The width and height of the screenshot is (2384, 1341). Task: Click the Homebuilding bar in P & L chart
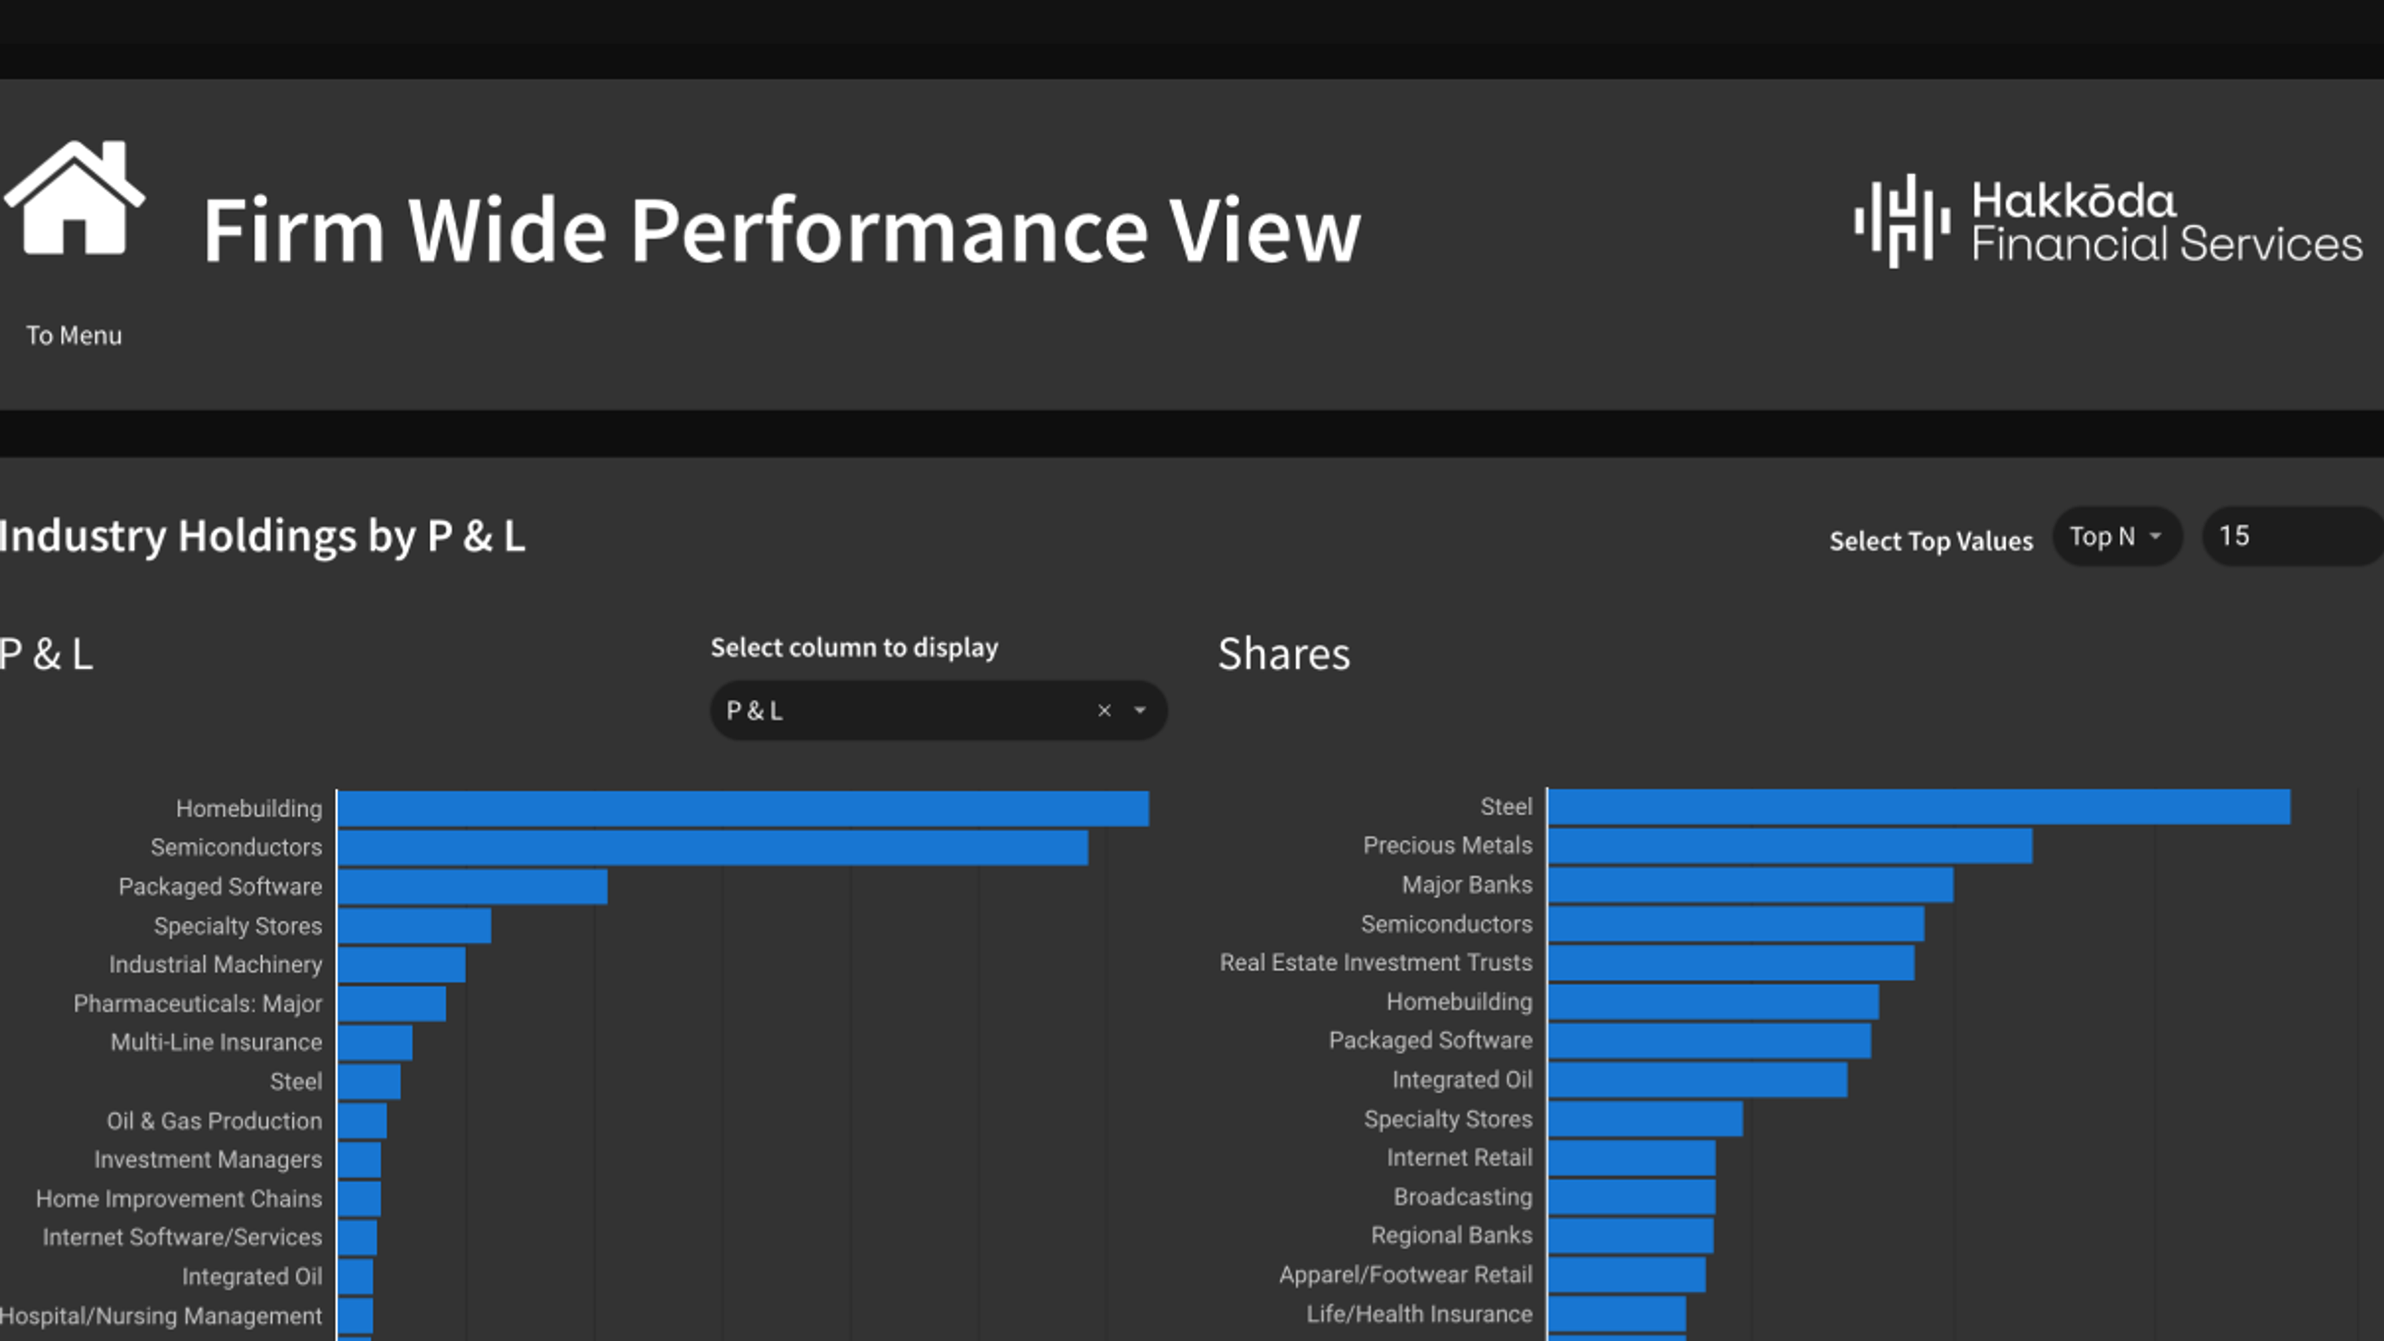coord(743,809)
